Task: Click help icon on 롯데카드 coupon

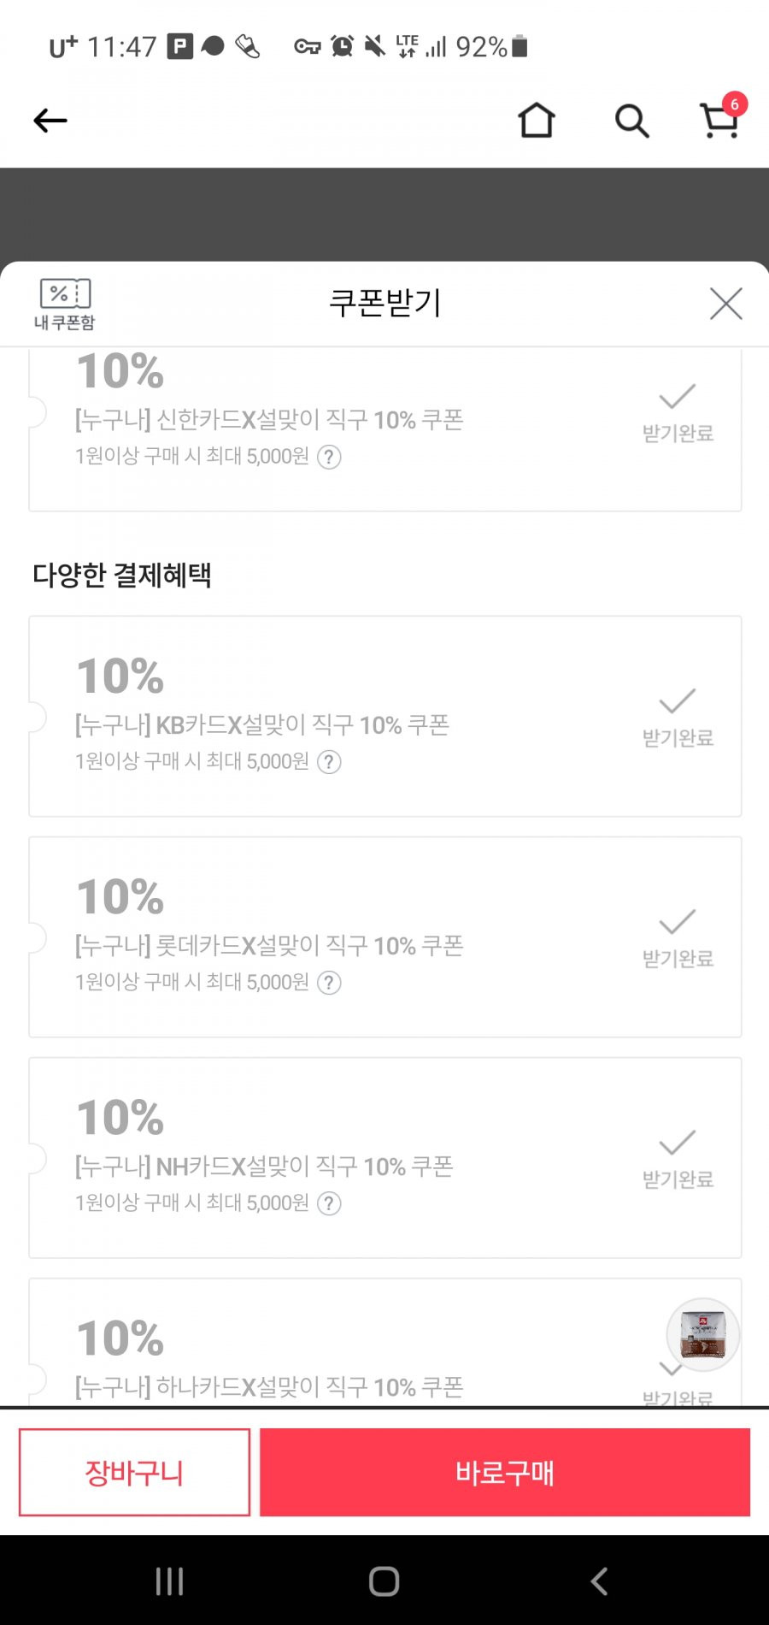Action: click(329, 983)
